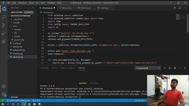Maximize the panel with up chevron
This screenshot has height=106, width=189.
tap(180, 68)
